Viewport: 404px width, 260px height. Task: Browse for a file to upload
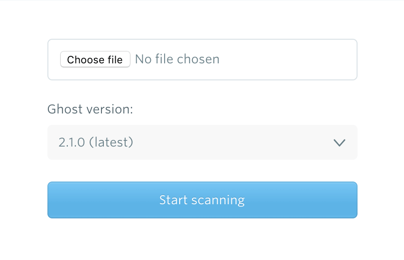(95, 60)
